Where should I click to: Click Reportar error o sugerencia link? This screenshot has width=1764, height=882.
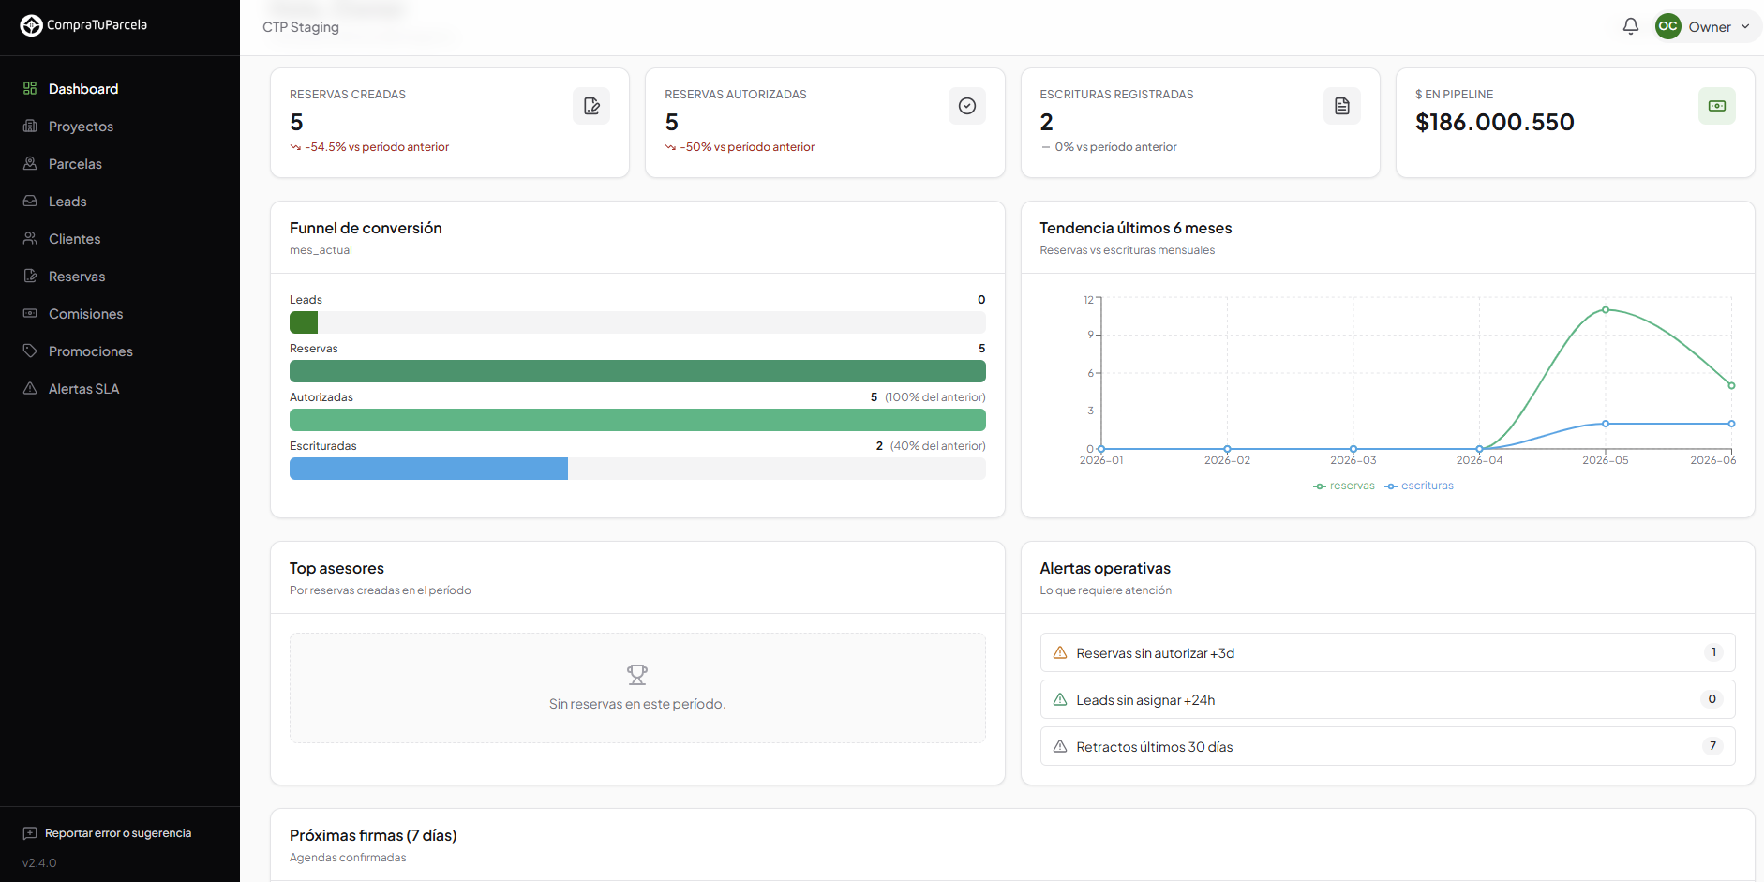[x=118, y=833]
